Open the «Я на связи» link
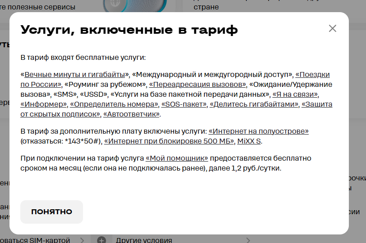 coord(295,94)
